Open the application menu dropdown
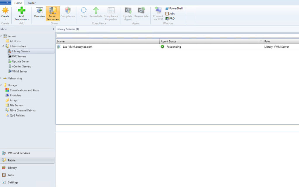This screenshot has width=299, height=187. click(6, 2)
